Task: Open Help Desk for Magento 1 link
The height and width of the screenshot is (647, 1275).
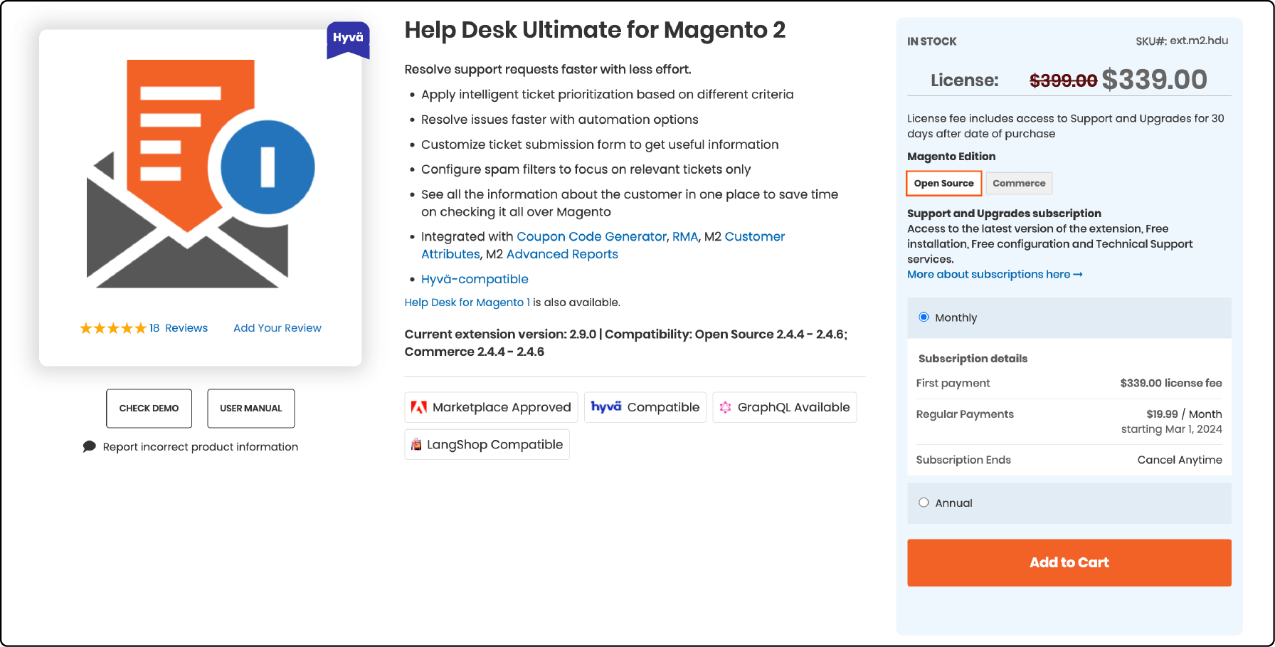Action: [467, 303]
